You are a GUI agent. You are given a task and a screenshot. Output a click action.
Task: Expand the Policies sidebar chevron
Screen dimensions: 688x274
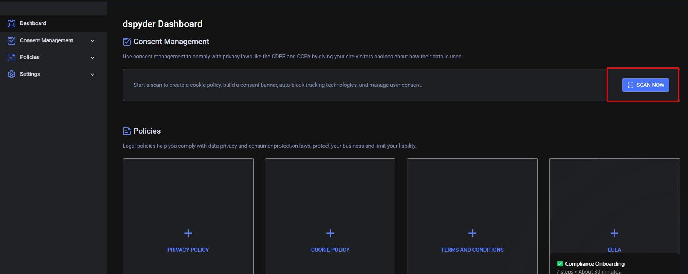coord(93,58)
